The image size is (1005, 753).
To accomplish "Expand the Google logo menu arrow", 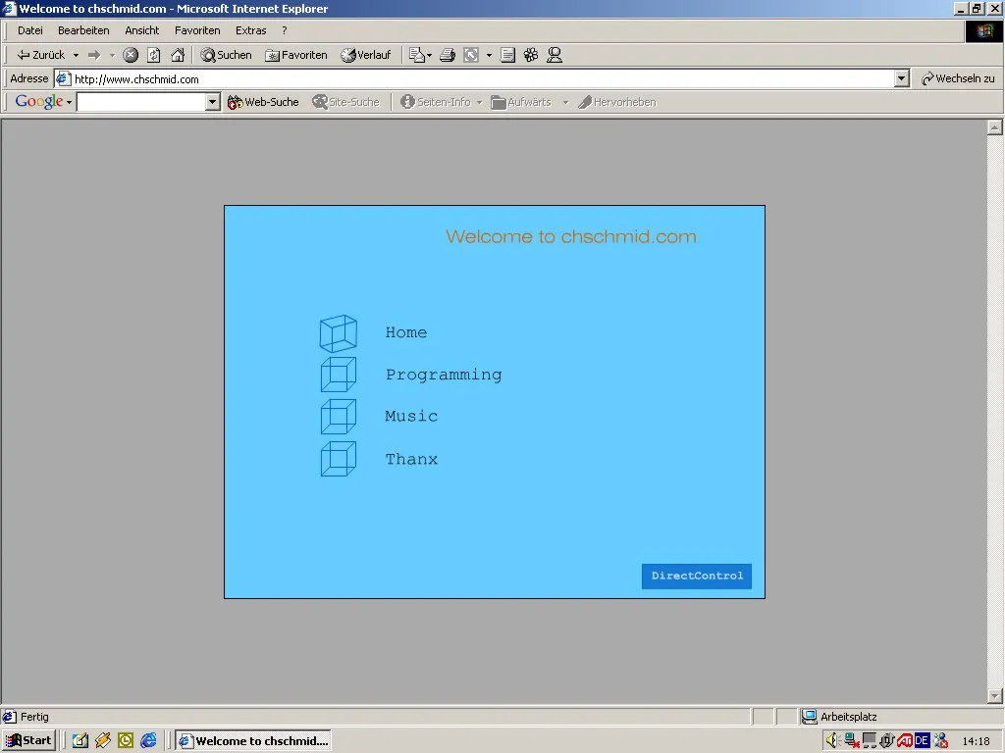I will [69, 102].
